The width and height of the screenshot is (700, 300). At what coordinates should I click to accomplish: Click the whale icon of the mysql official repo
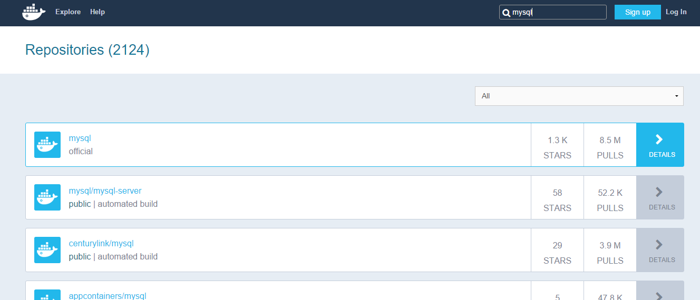47,145
